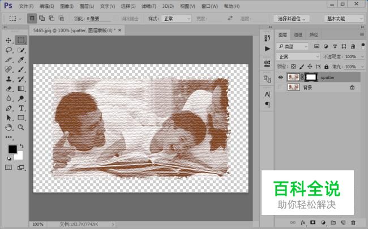Select the Gradient tool
Screen dimensions: 368x229
[21, 89]
